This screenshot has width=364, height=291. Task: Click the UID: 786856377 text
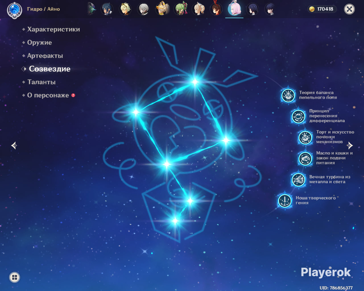336,288
